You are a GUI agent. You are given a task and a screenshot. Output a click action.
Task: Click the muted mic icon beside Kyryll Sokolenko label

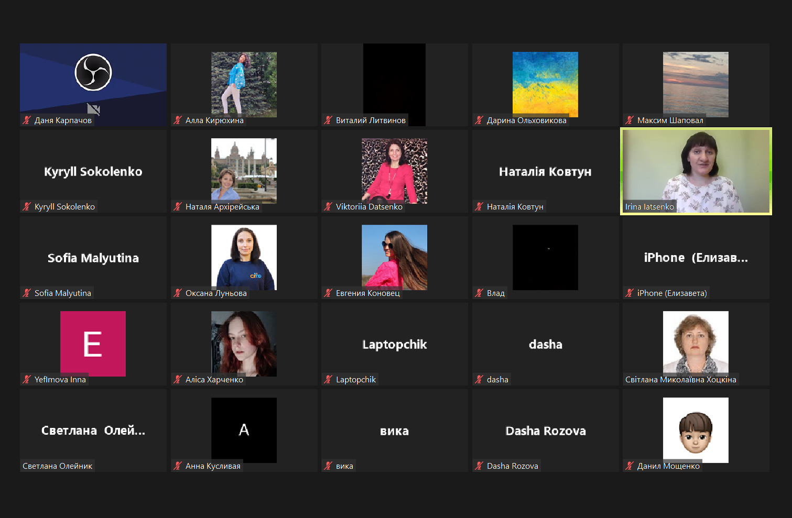point(27,206)
